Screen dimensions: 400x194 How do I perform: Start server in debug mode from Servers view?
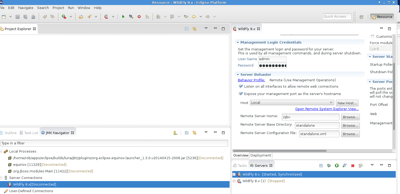point(329,166)
